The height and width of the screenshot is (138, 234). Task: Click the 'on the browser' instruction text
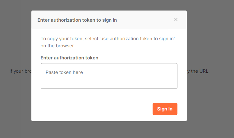[57, 46]
